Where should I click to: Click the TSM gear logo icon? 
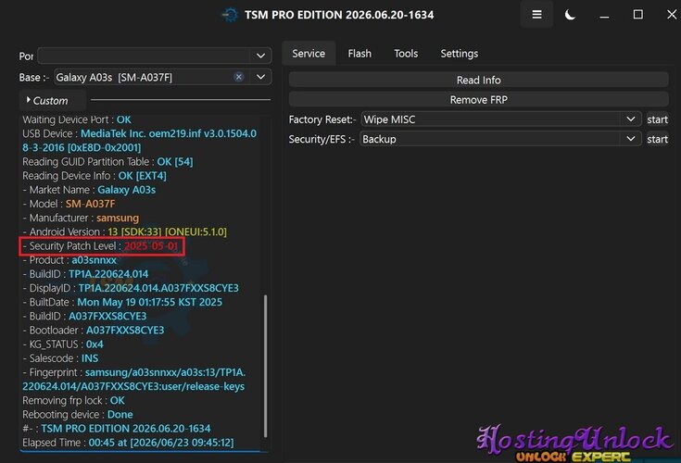[230, 15]
